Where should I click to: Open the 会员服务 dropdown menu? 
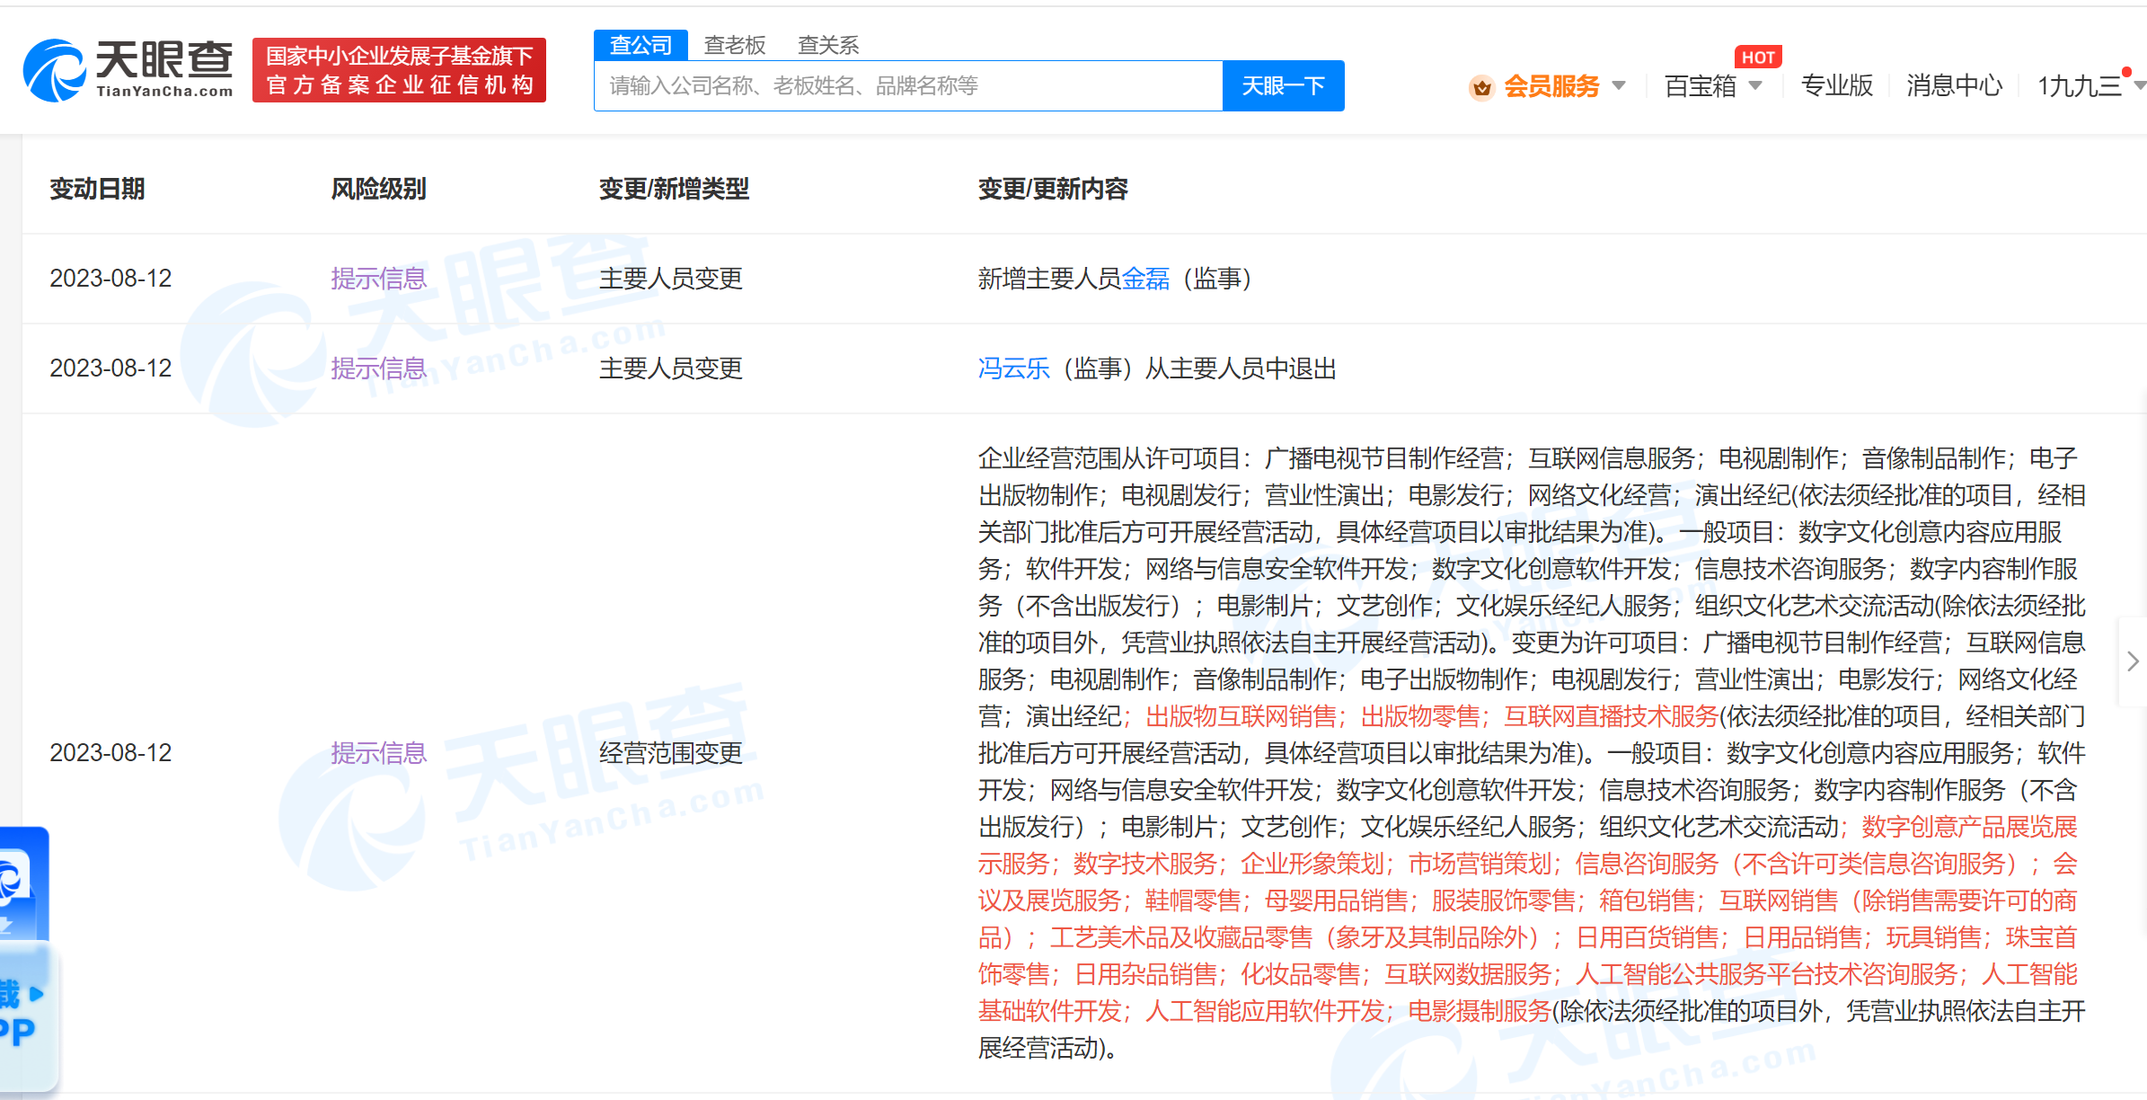pyautogui.click(x=1552, y=86)
